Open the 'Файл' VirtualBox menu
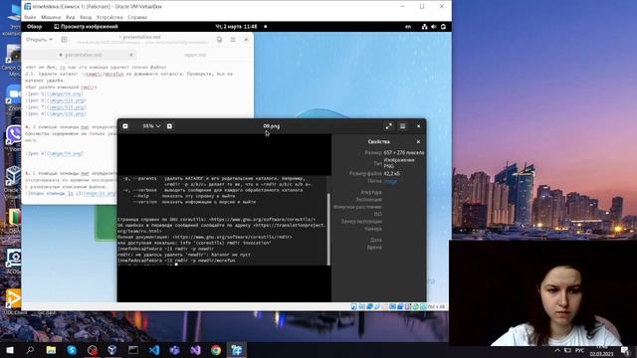The width and height of the screenshot is (637, 358). click(30, 18)
